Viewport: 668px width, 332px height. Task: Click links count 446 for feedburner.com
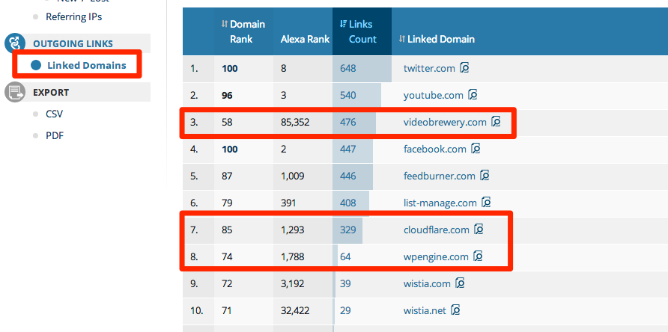(348, 176)
